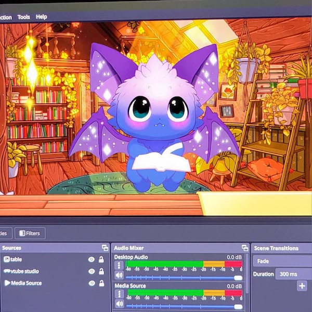The height and width of the screenshot is (312, 312).
Task: Open the Help menu
Action: (x=42, y=17)
